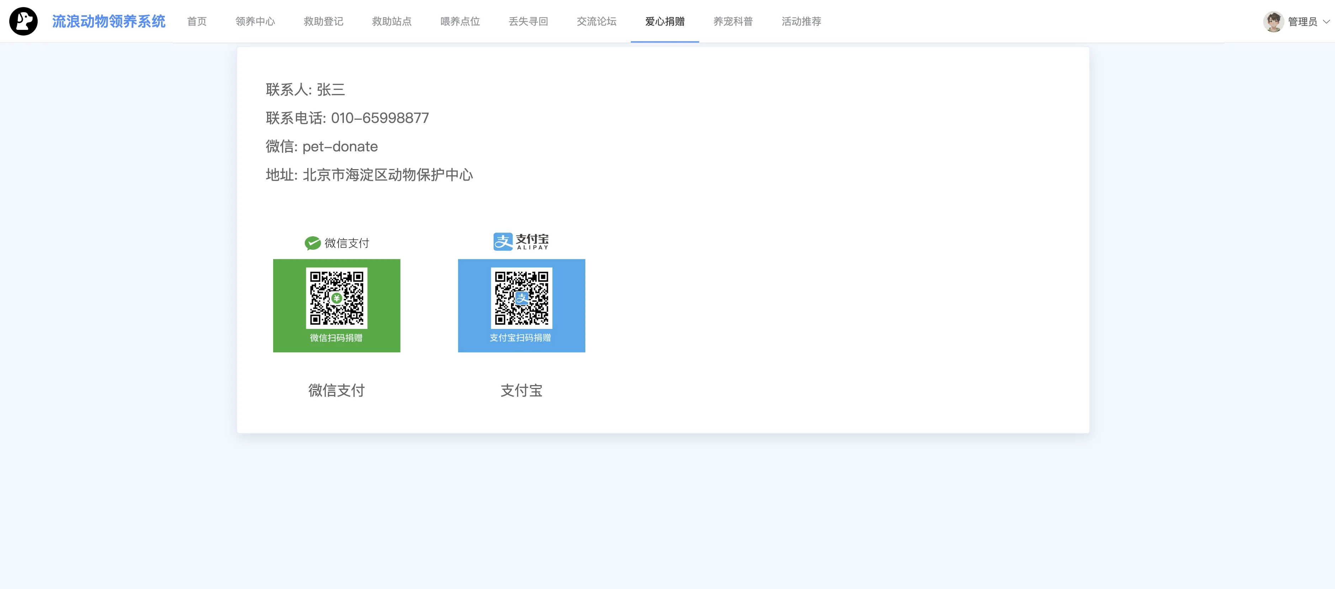Click the 支付宝 caption under QR
The image size is (1335, 589).
521,390
